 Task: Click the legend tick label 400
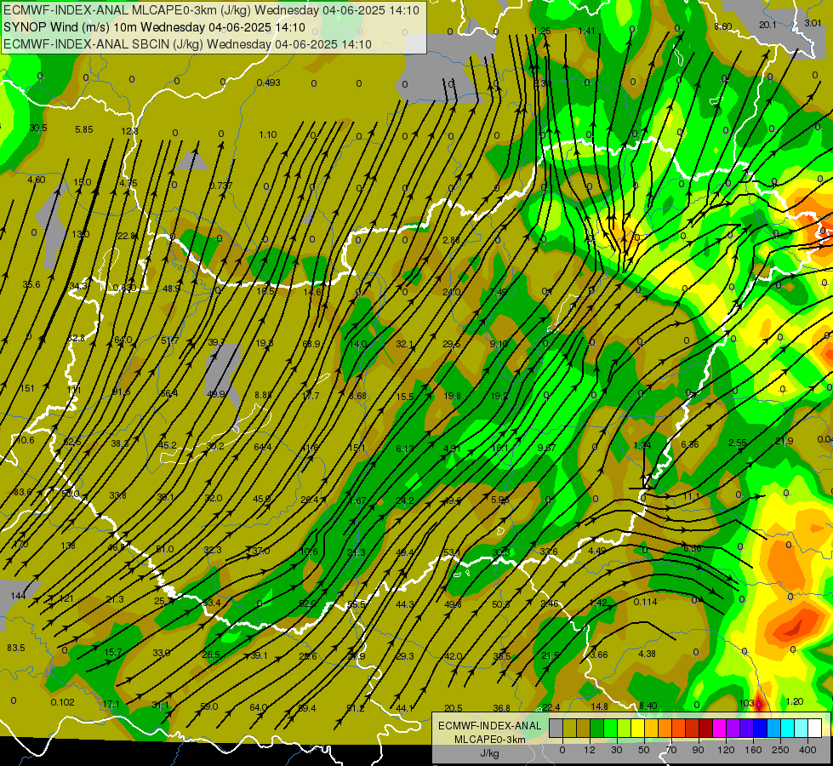[807, 750]
